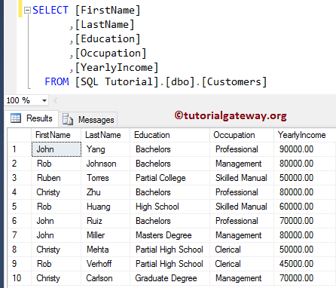Click Skilled Manual in Ruben's row
Viewport: 336px width, 288px height.
point(242,178)
